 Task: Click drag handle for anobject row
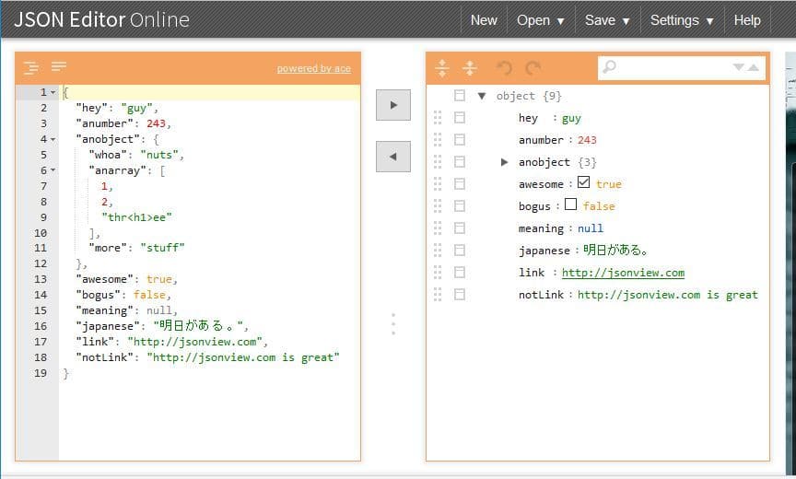(x=438, y=162)
